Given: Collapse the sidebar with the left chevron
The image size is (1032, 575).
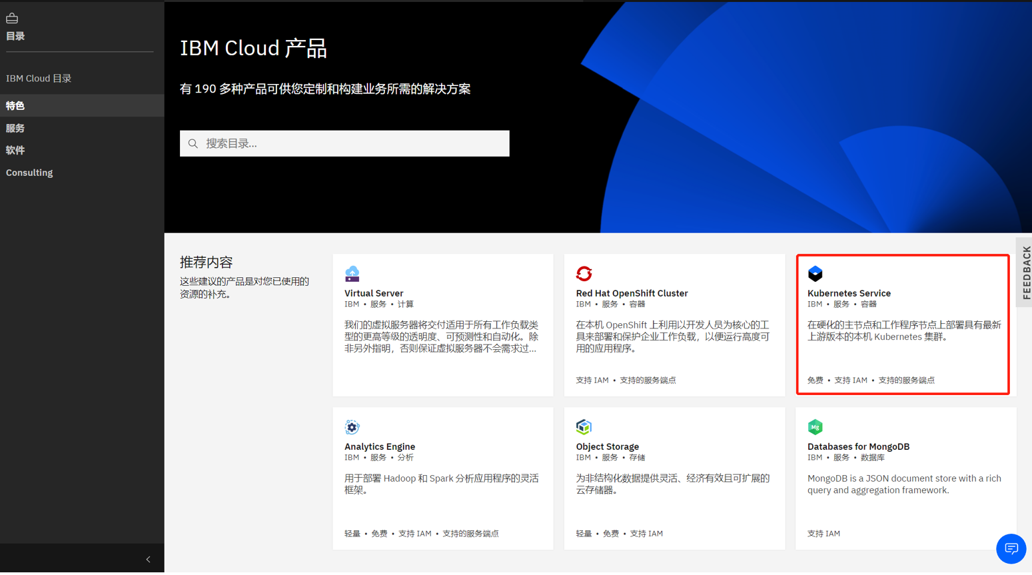Looking at the screenshot, I should click(x=147, y=559).
